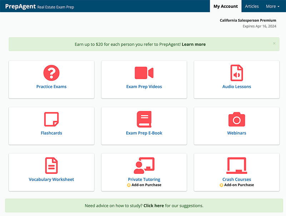The image size is (286, 216).
Task: Click Add-on Purchase label under Private Tutoring
Action: pos(147,185)
